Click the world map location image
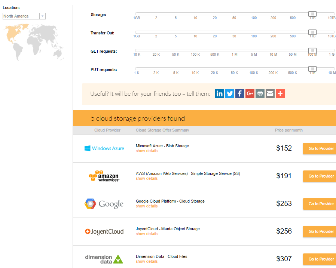Image resolution: width=336 pixels, height=268 pixels. [x=34, y=42]
